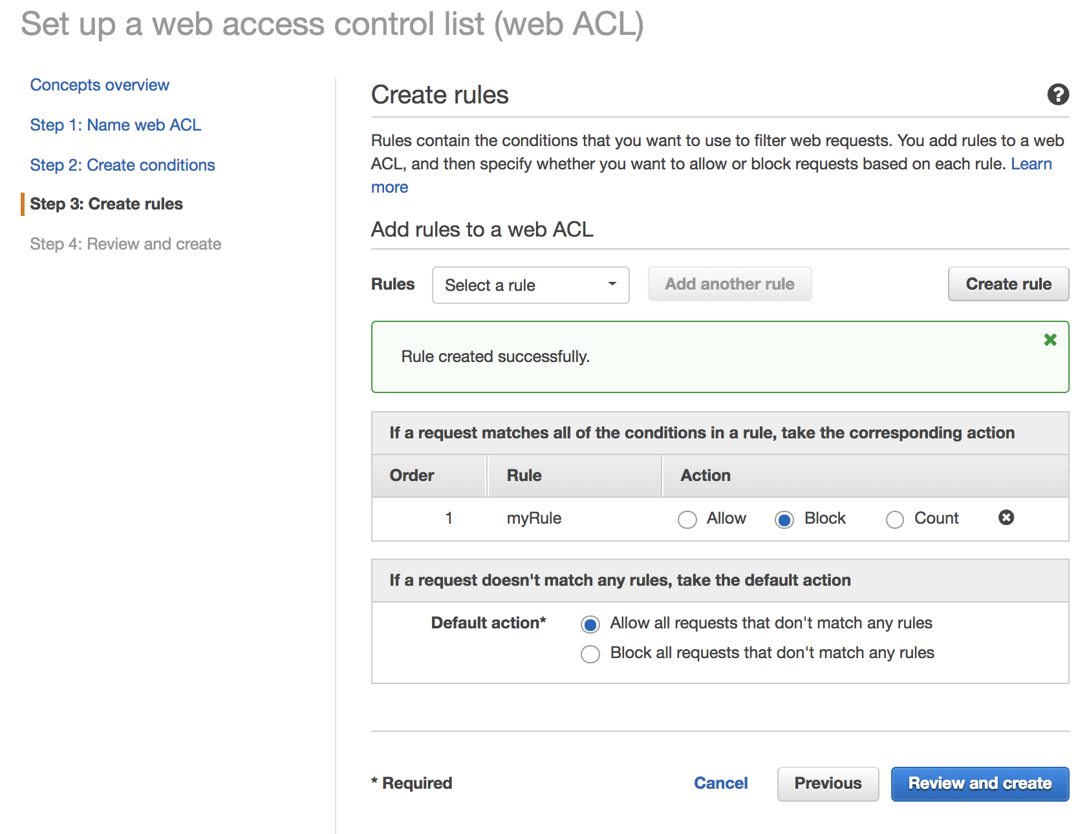Dismiss the Rule created successfully message
The image size is (1089, 834).
click(x=1050, y=339)
